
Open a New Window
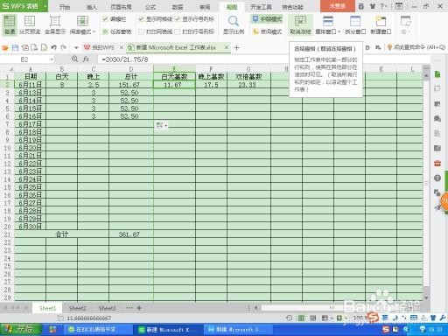pyautogui.click(x=381, y=24)
